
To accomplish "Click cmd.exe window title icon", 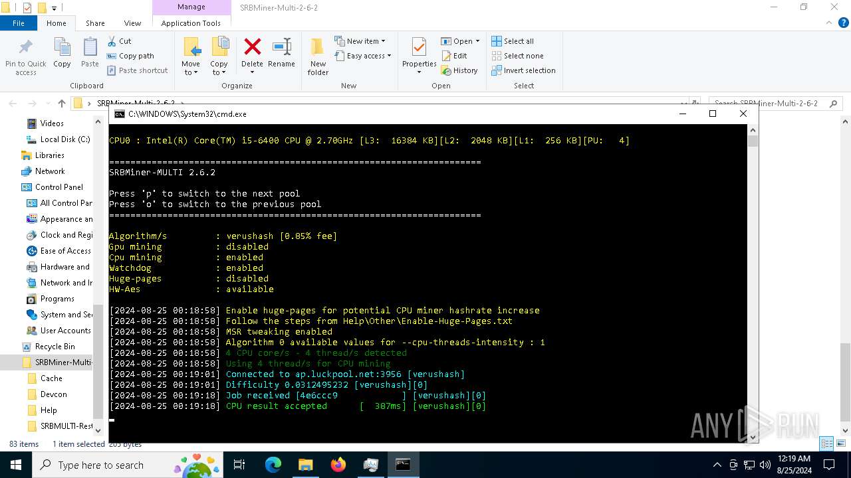I will click(x=120, y=114).
